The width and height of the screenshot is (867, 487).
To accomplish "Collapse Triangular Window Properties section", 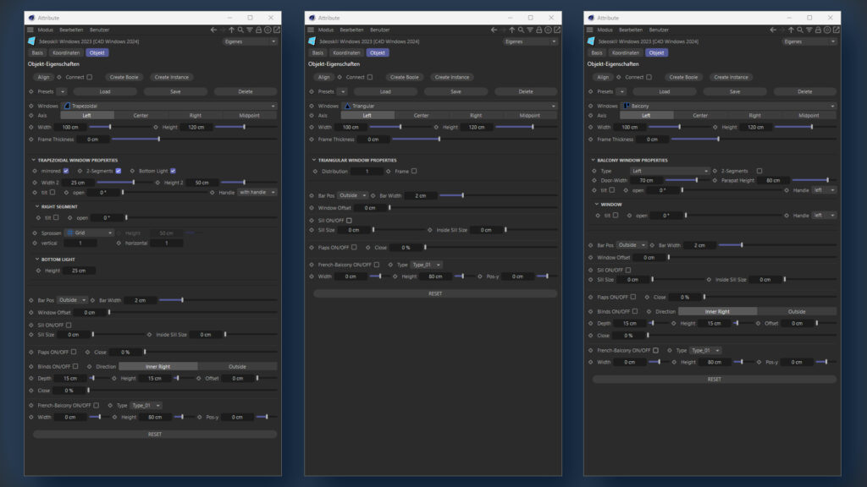I will coord(313,160).
